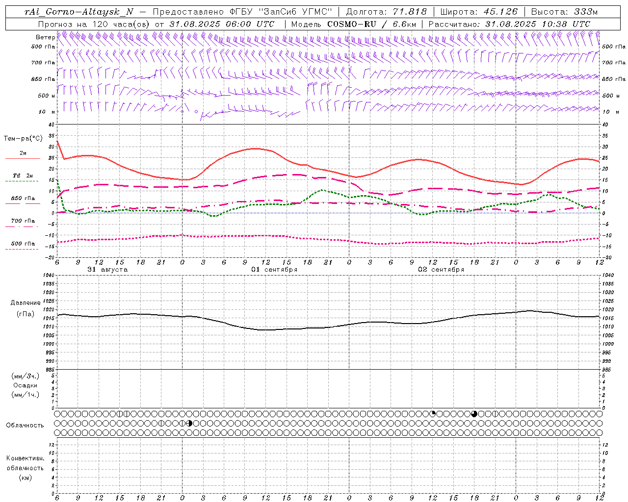Click the 700 гПа dash-dot legend line sample

pyautogui.click(x=22, y=226)
